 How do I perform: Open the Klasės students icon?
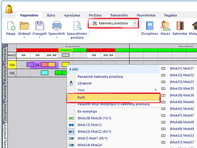165,26
